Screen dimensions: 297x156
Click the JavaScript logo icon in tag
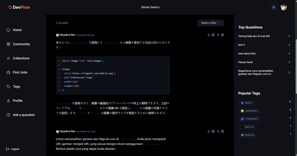coord(242,111)
